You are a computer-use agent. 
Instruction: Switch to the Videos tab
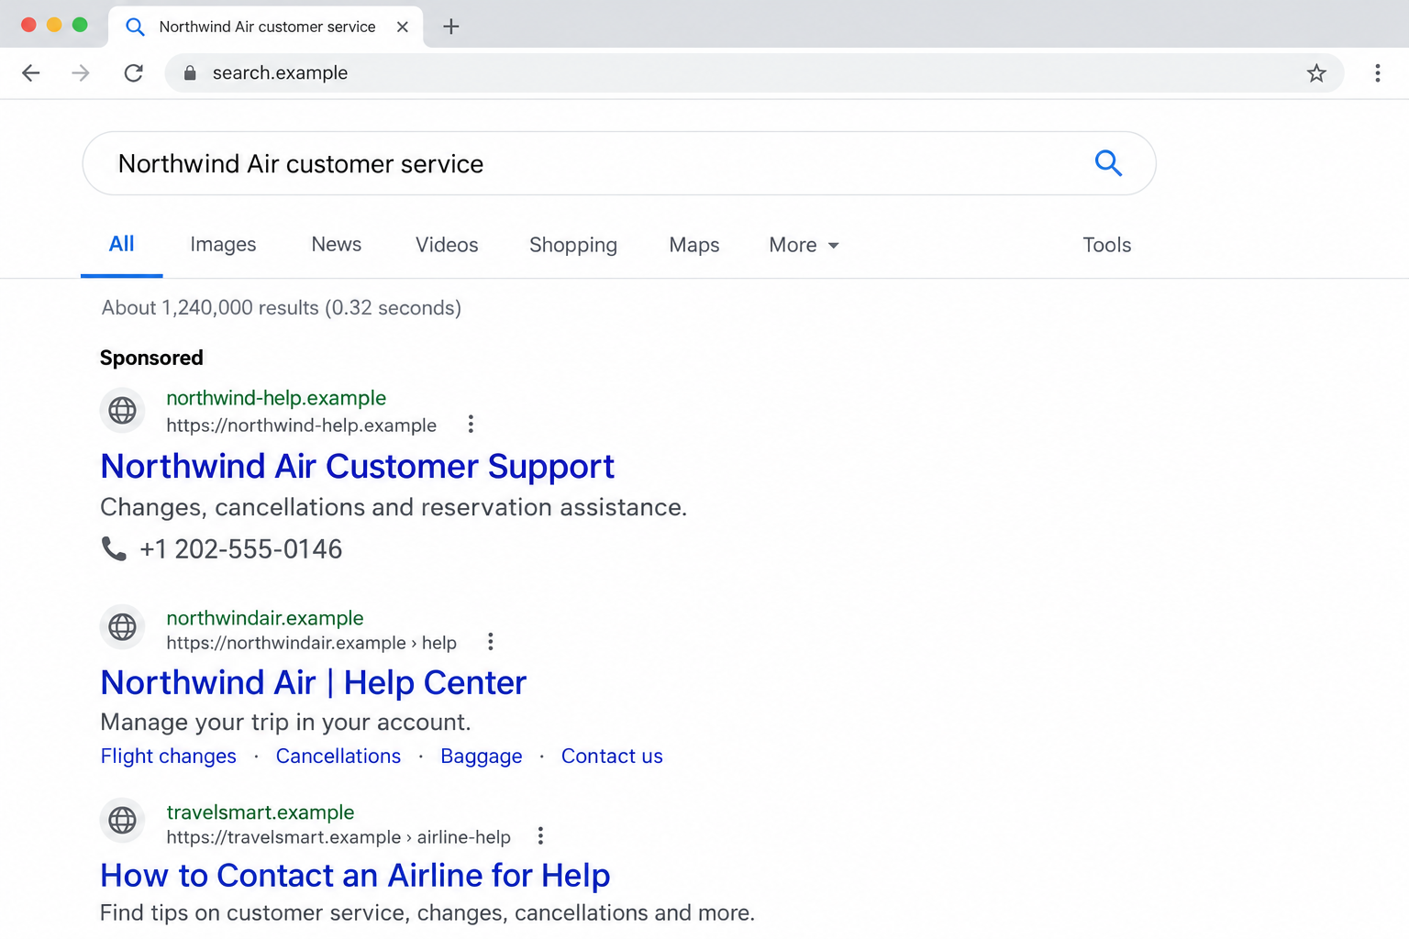[447, 245]
